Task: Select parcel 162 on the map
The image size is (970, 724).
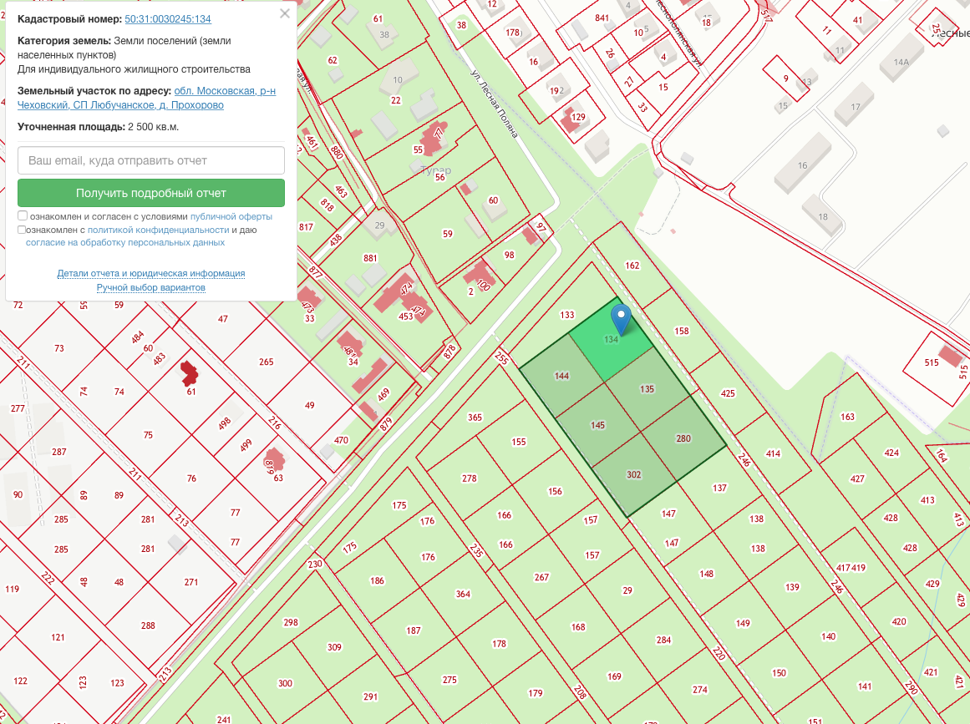Action: pos(632,266)
